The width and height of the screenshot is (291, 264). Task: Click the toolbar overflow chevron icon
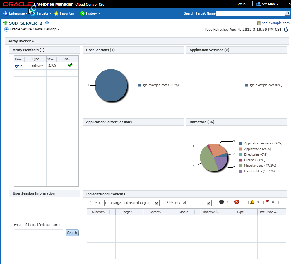click(290, 4)
